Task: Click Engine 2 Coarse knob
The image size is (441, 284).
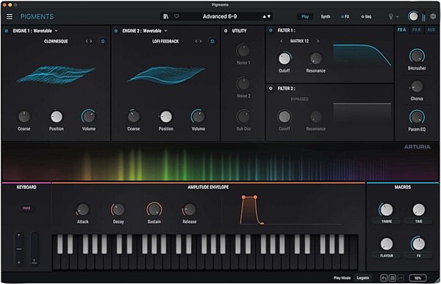Action: coord(134,117)
